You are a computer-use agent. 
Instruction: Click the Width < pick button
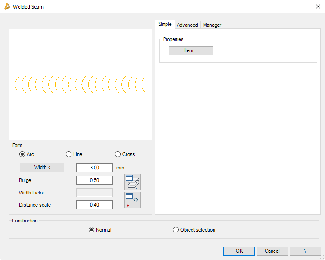42,167
